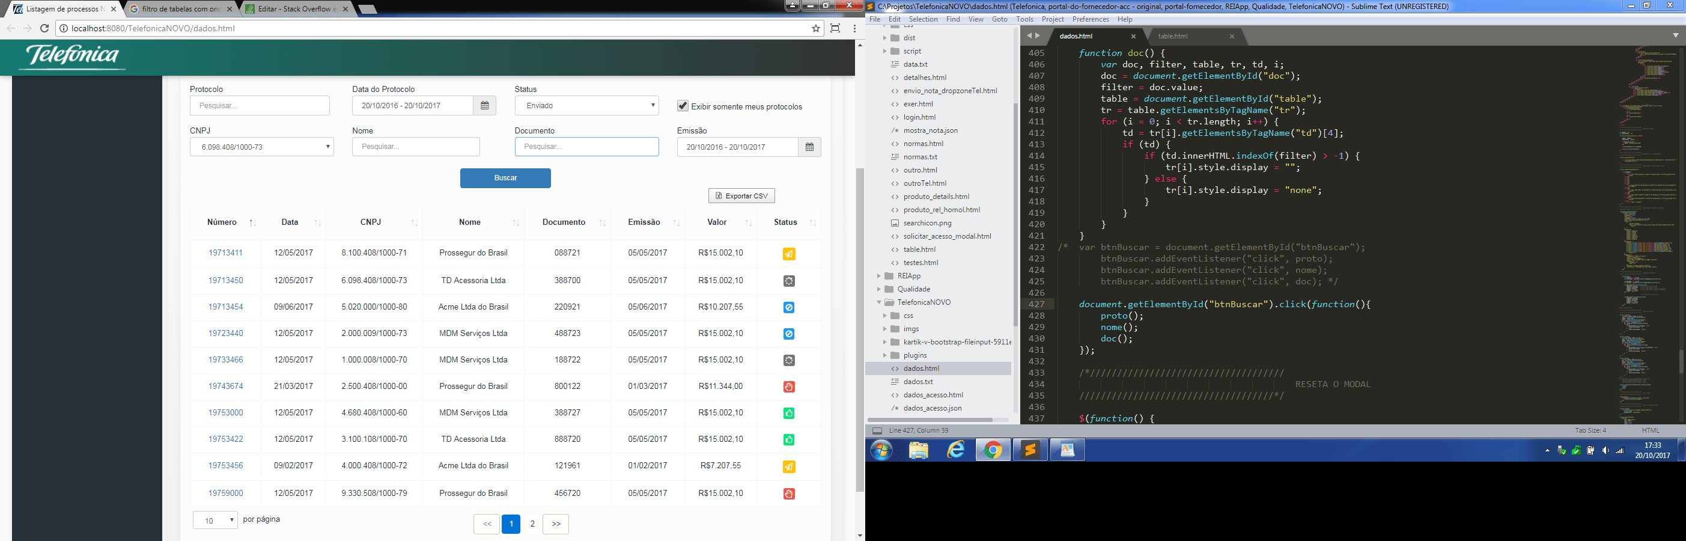Open the File menu in Sublime Text
This screenshot has height=541, width=1686.
click(874, 19)
